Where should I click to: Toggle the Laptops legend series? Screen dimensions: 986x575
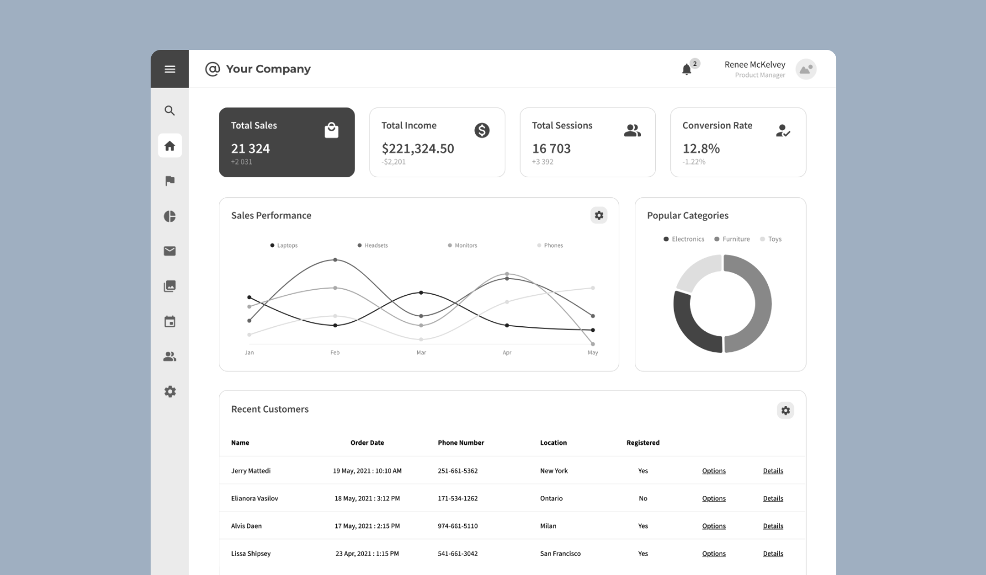click(284, 245)
